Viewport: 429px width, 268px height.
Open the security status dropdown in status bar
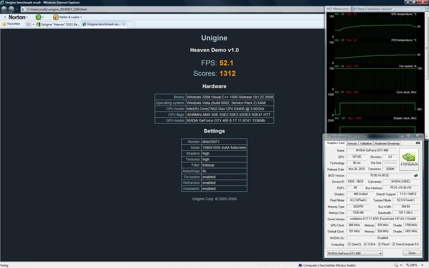tap(401, 265)
